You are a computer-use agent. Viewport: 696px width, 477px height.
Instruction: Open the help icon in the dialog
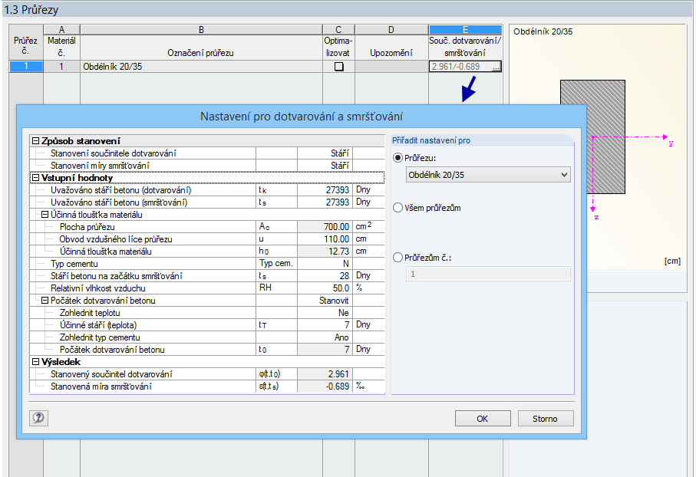tap(38, 417)
